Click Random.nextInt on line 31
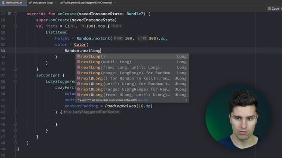The image size is (282, 158). click(93, 39)
